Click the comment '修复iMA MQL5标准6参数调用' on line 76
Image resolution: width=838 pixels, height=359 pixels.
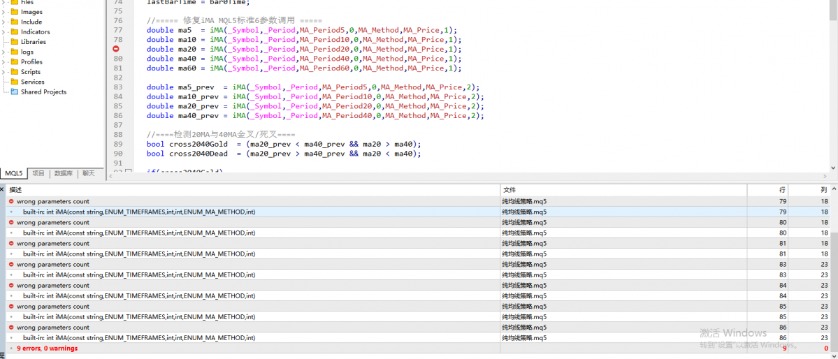click(234, 20)
